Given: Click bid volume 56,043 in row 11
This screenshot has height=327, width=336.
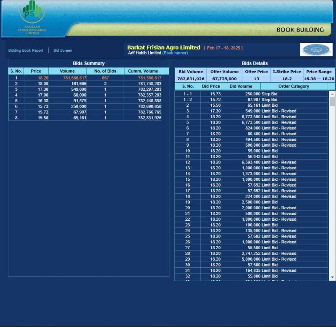Looking at the screenshot, I should pyautogui.click(x=254, y=156).
